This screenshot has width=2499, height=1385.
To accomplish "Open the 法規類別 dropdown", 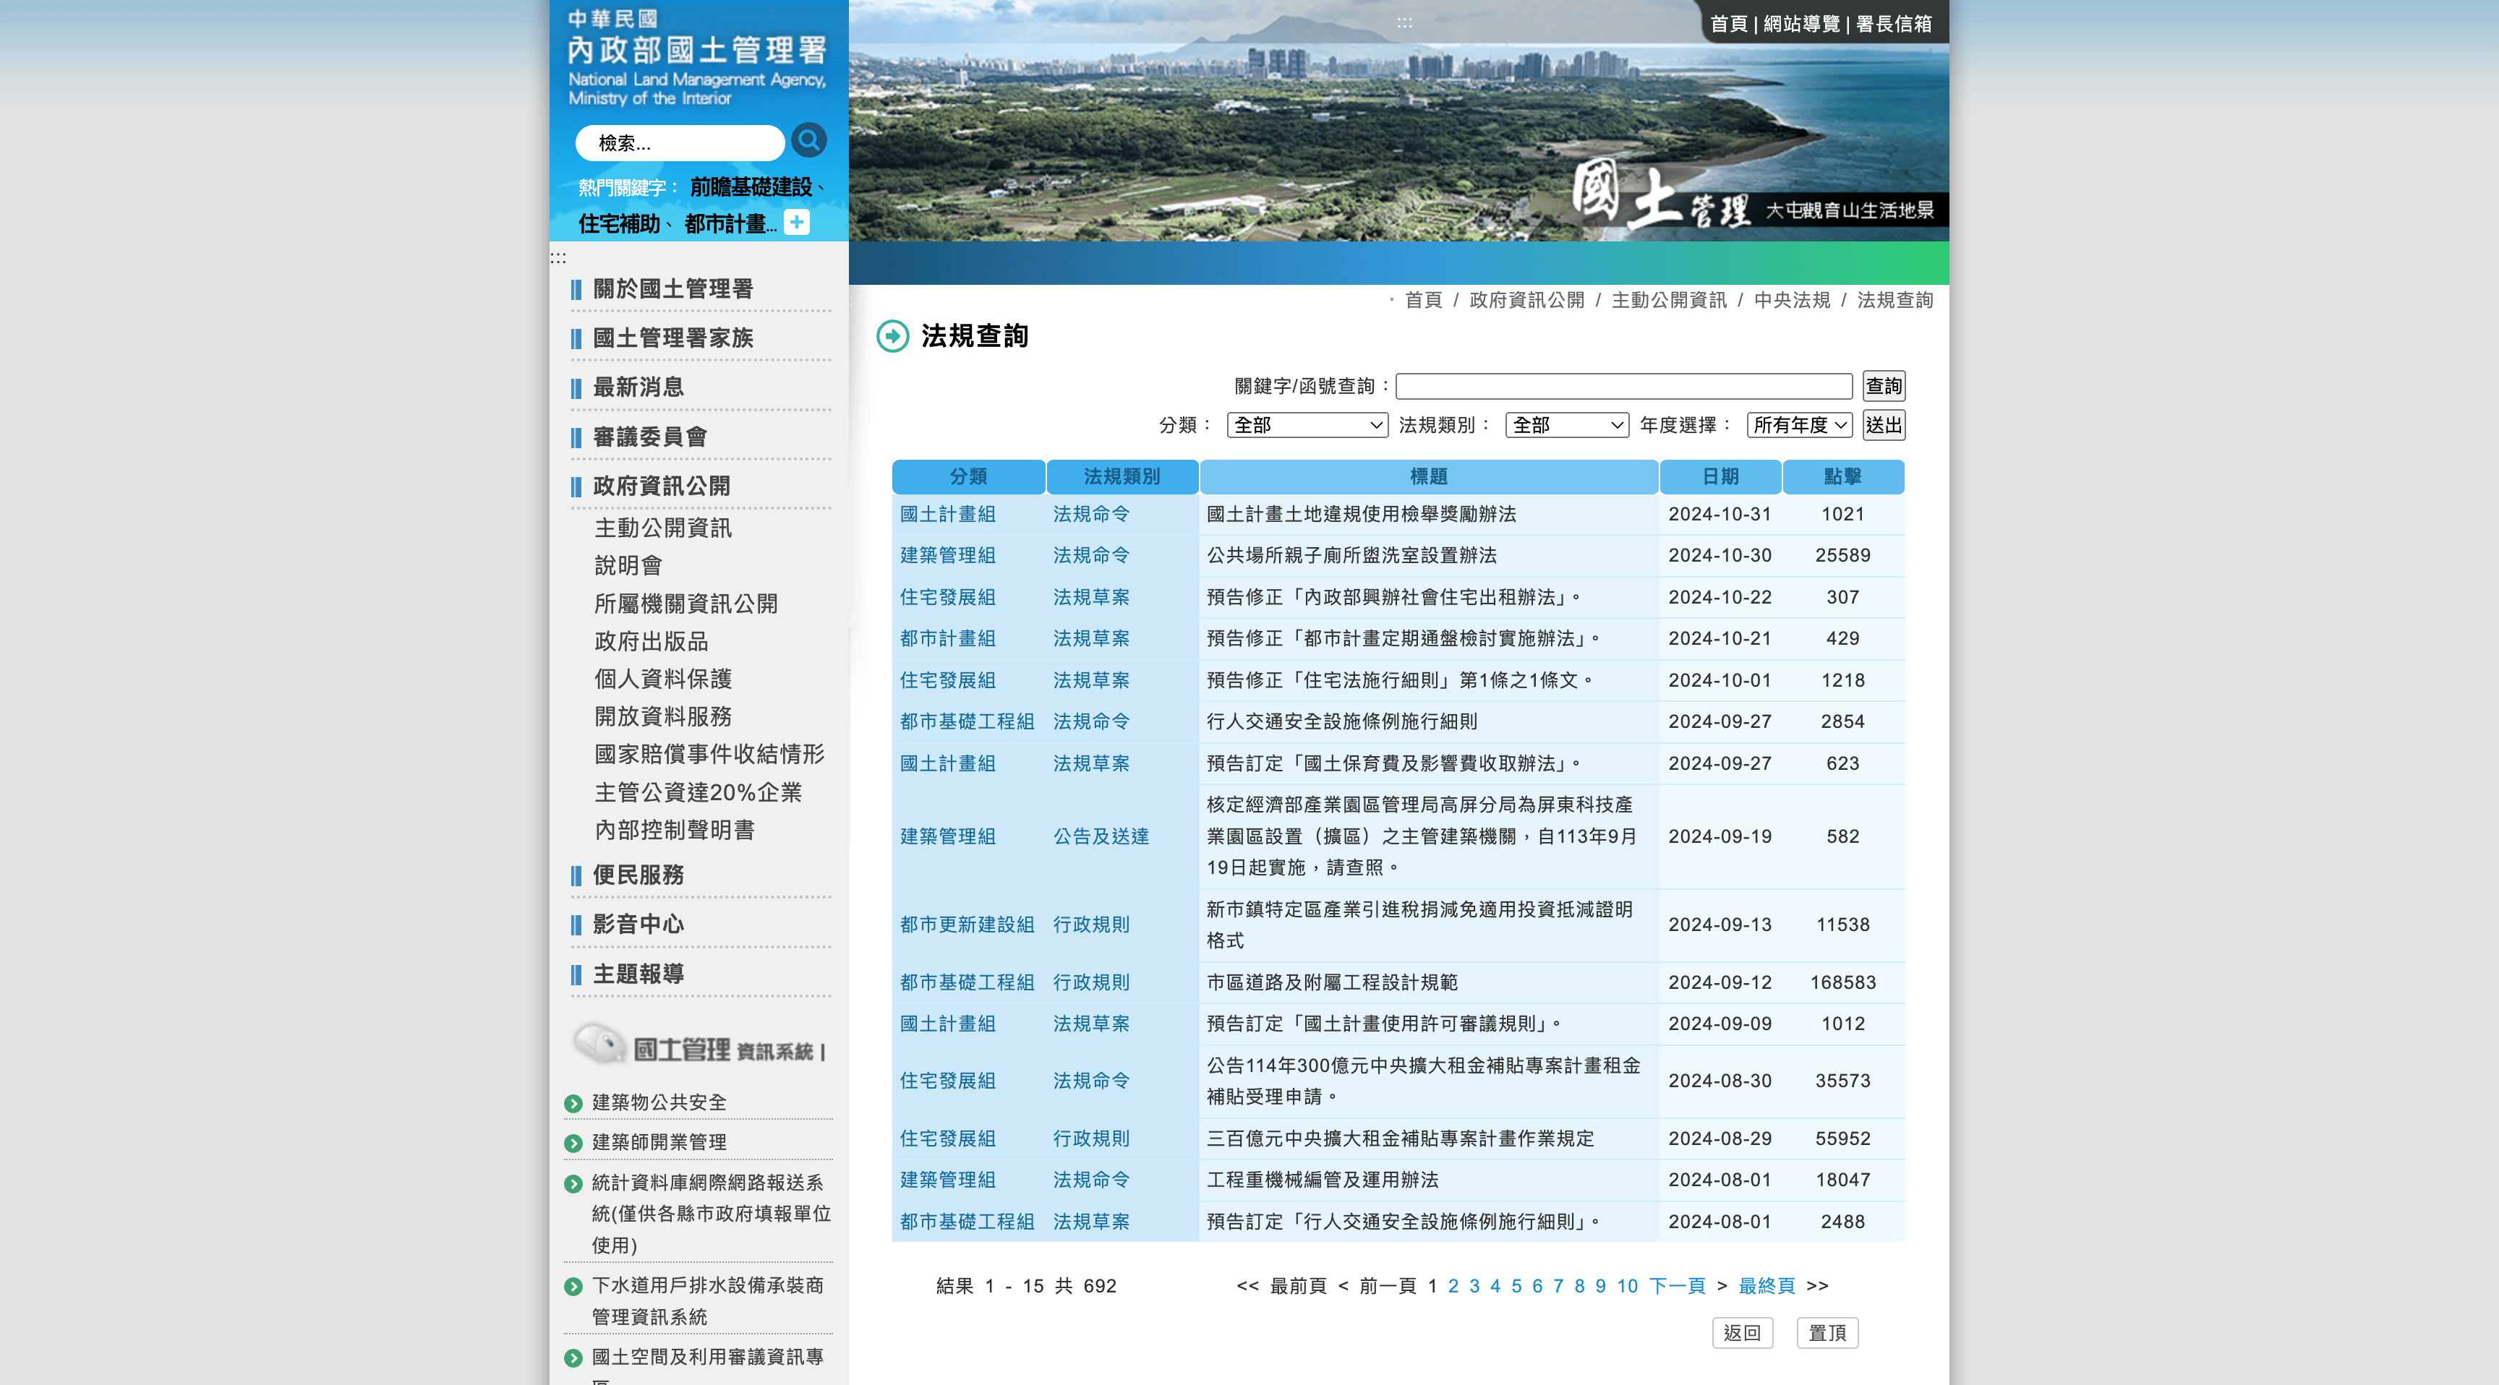I will tap(1565, 425).
